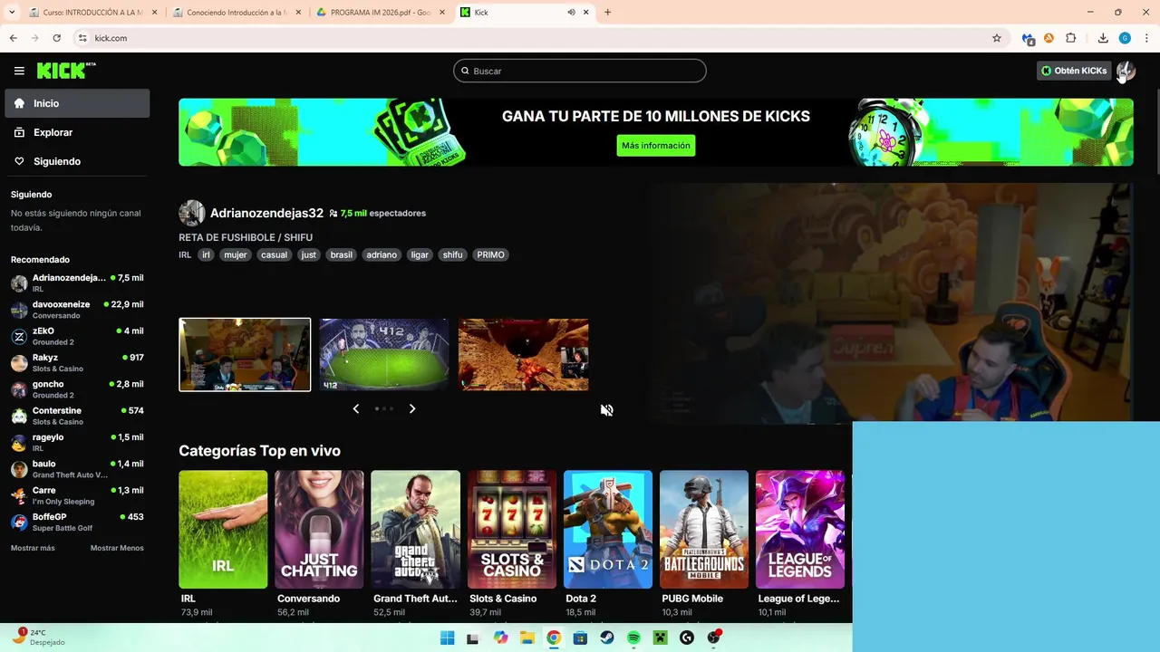Click Adrianozendejas32 avatar in featured stream
This screenshot has height=652, width=1160.
[191, 213]
